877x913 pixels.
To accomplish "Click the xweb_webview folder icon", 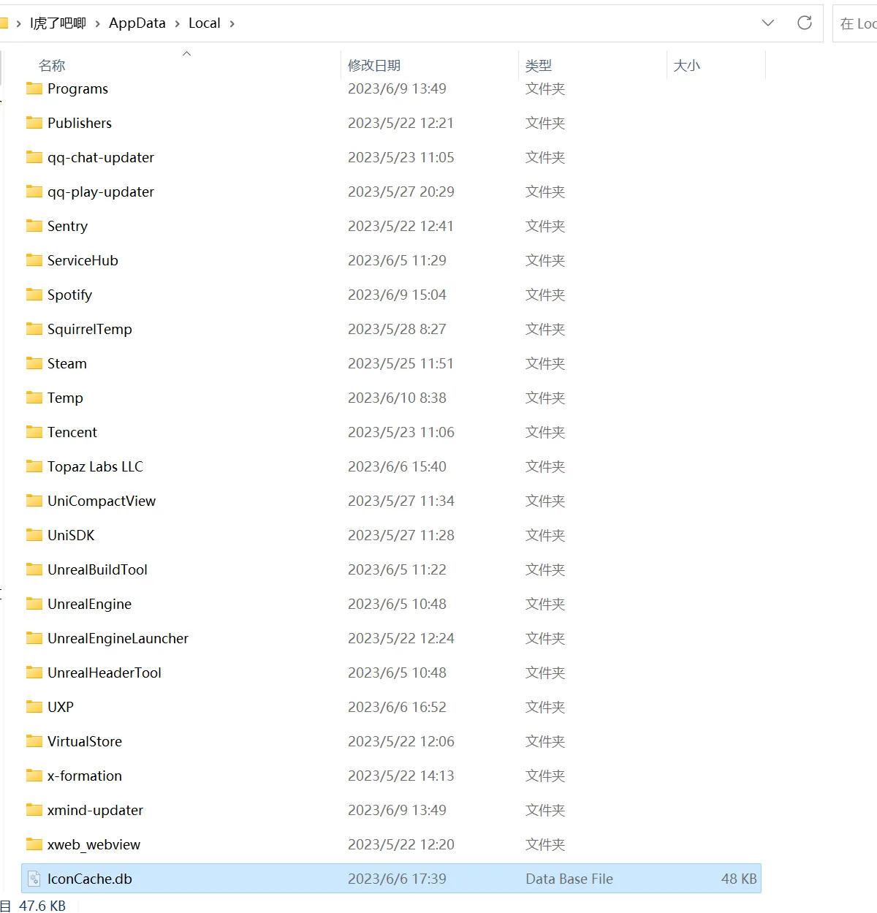I will 34,844.
